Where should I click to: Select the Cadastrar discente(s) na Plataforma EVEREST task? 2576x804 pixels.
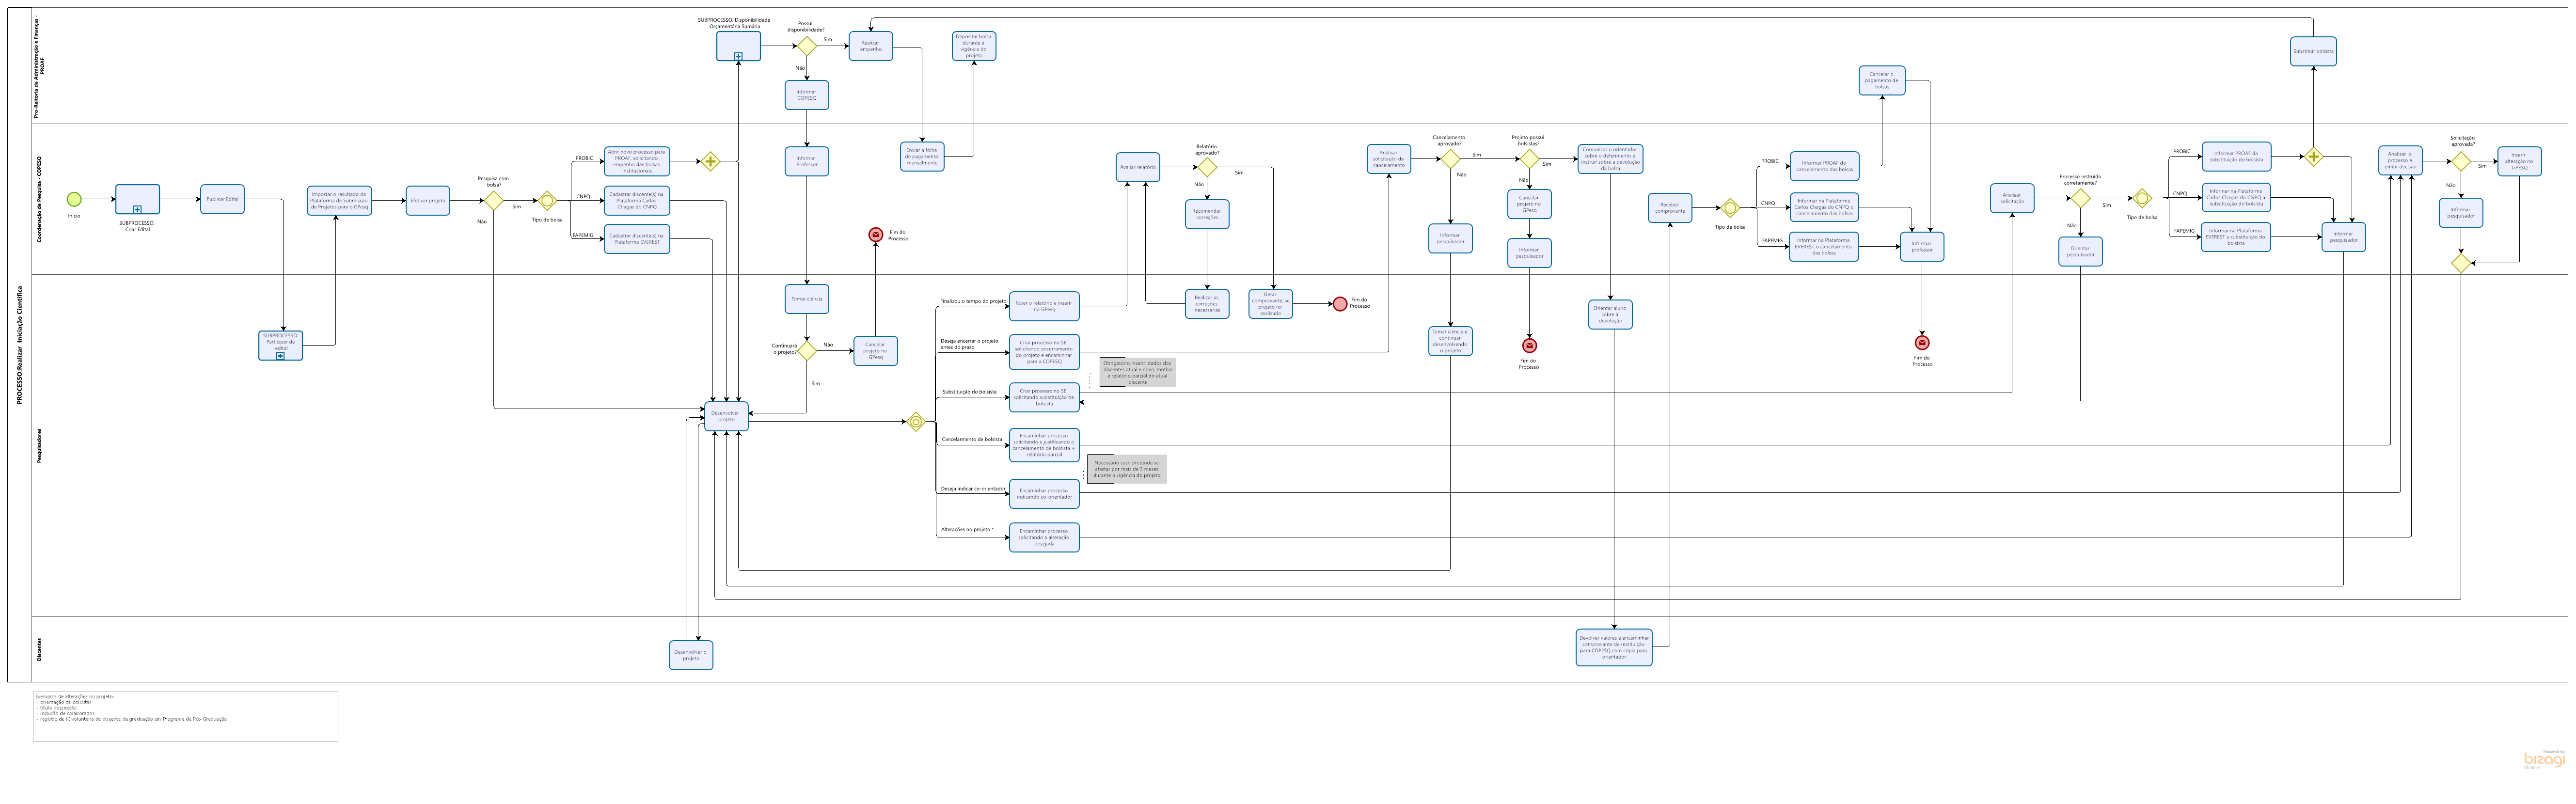[x=636, y=239]
